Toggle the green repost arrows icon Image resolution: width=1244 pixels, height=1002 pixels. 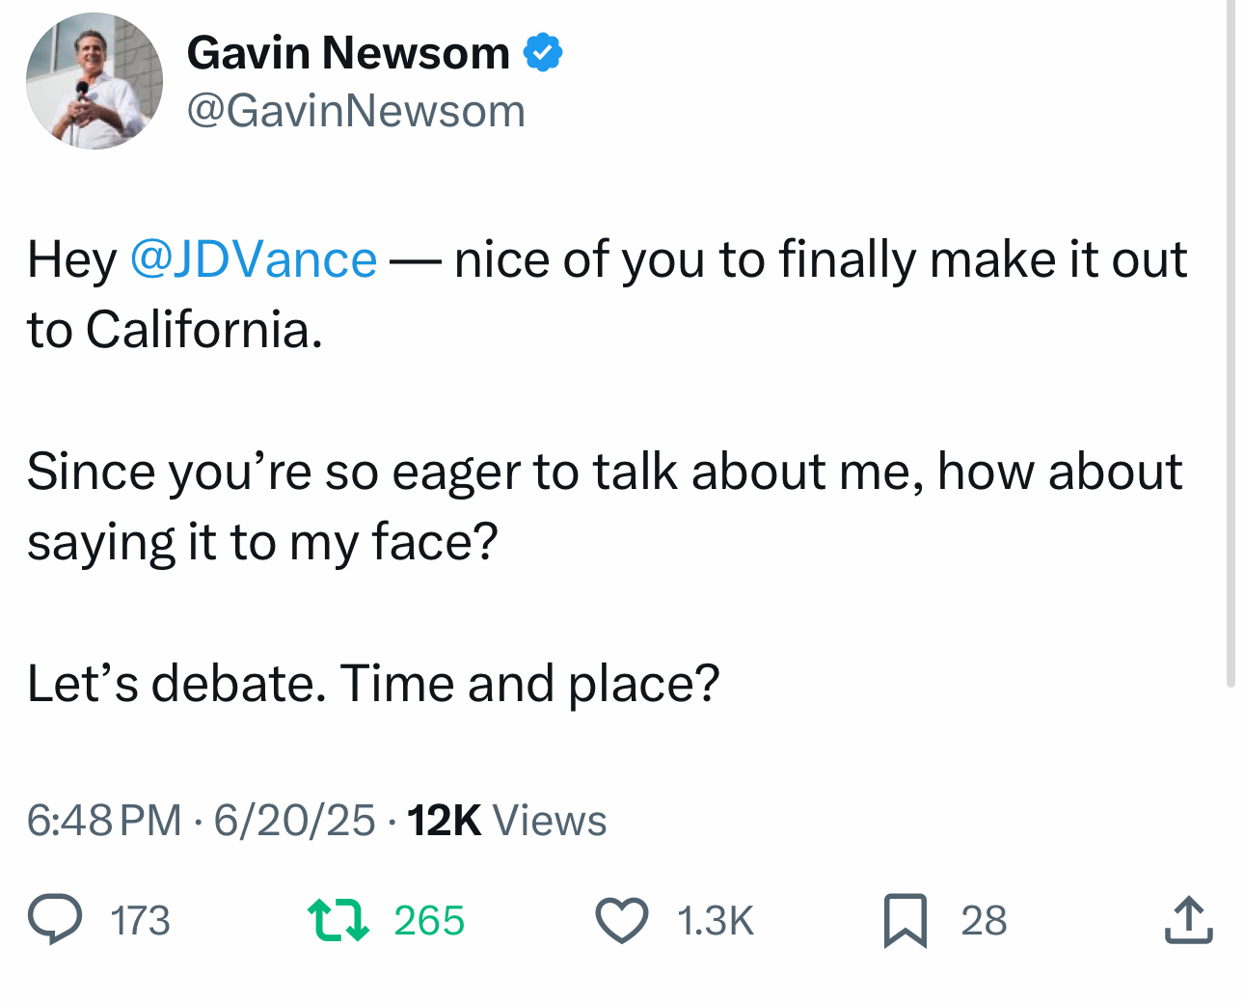tap(338, 919)
